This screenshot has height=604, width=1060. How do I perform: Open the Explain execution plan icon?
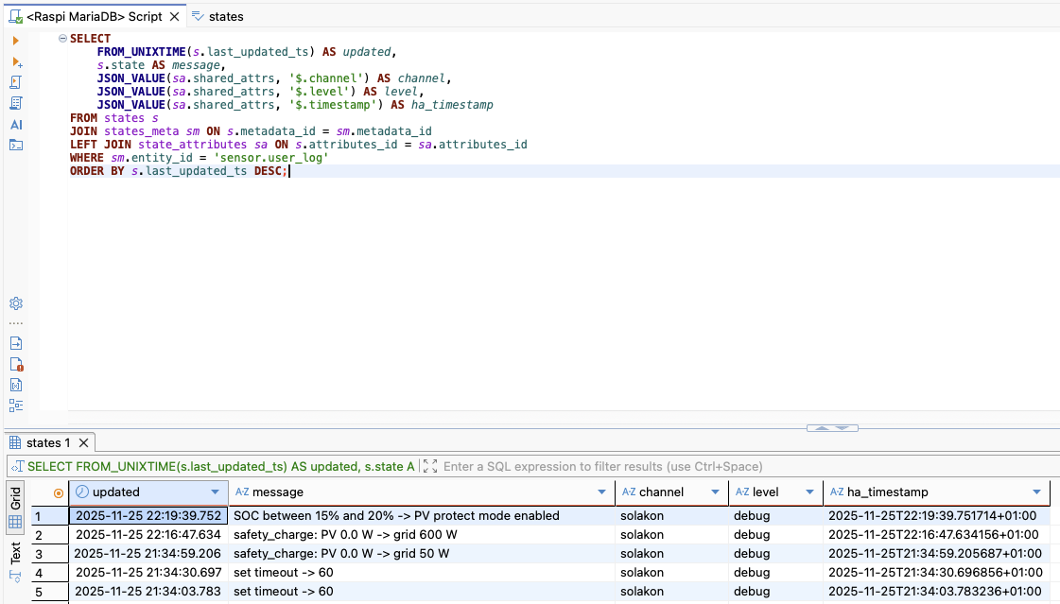(x=15, y=103)
